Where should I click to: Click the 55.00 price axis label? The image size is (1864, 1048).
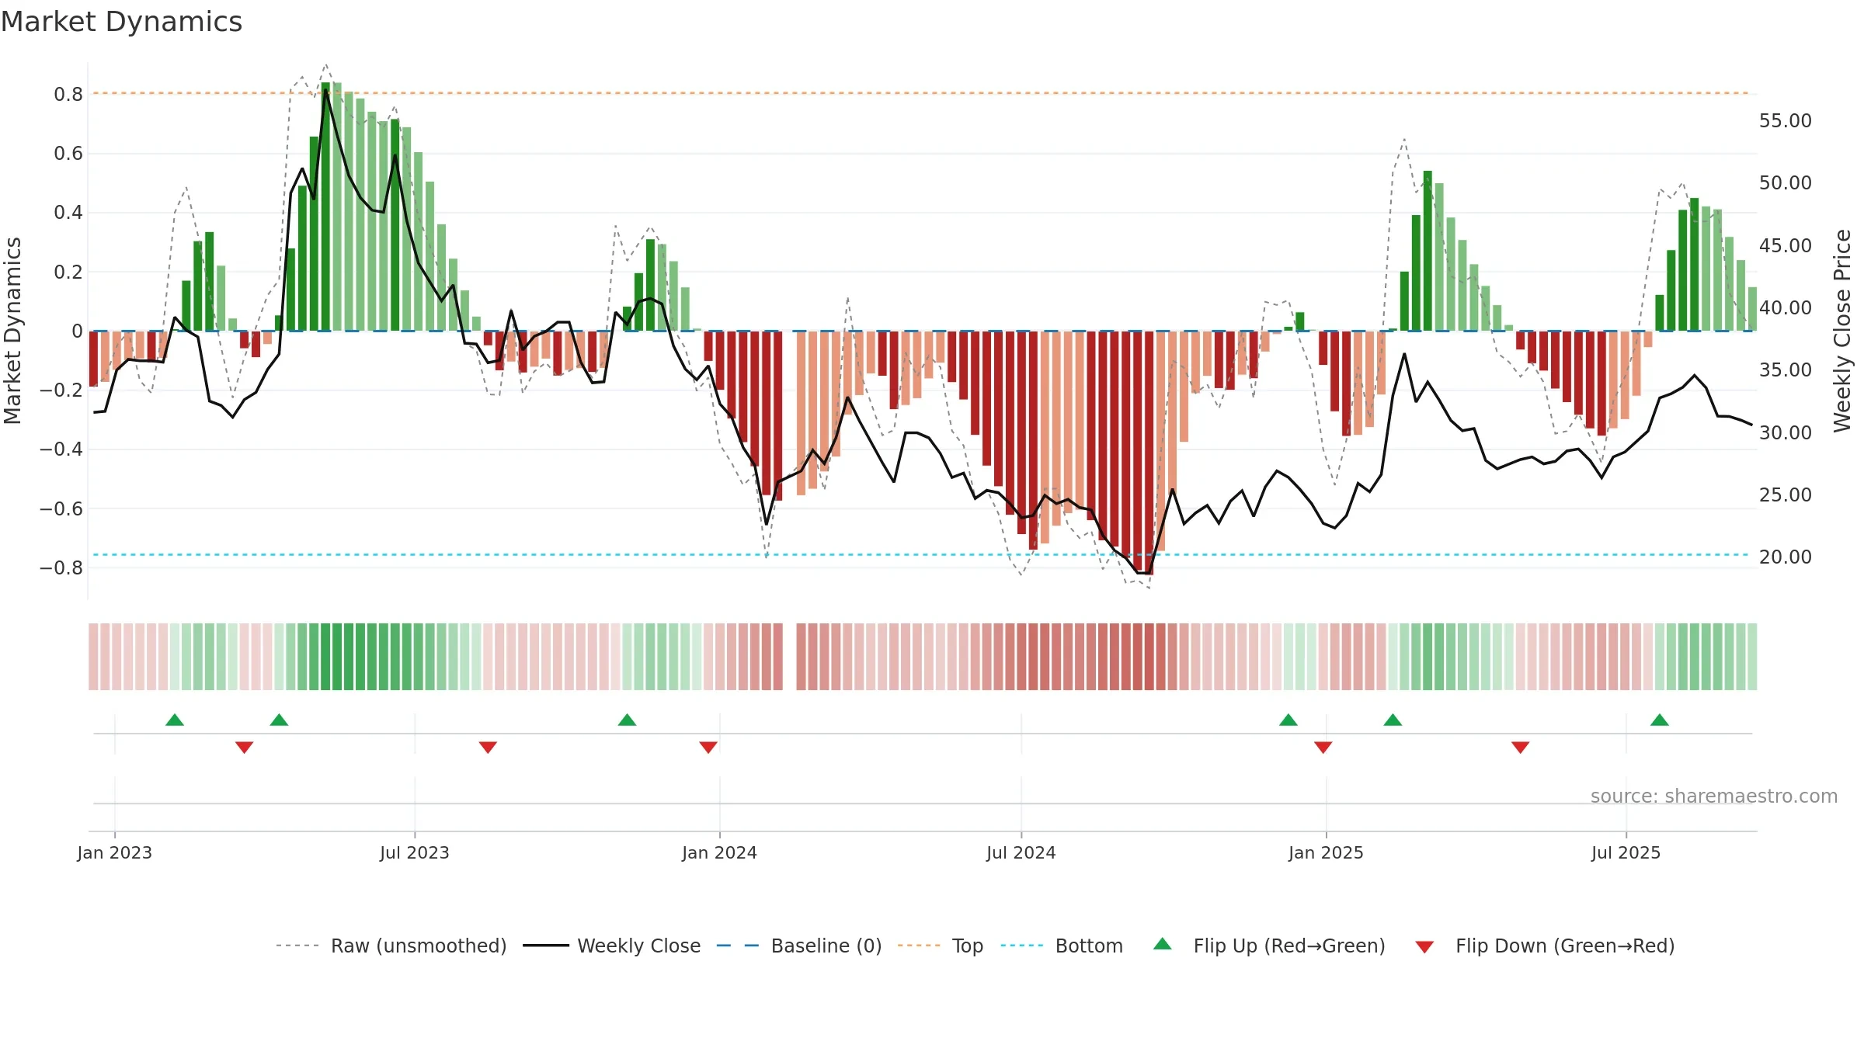coord(1786,121)
